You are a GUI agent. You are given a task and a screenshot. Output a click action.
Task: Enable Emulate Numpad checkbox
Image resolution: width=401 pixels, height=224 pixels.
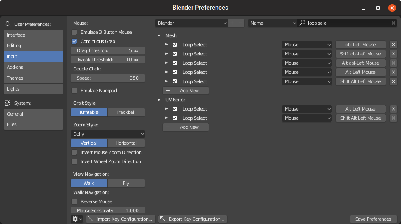(x=74, y=91)
